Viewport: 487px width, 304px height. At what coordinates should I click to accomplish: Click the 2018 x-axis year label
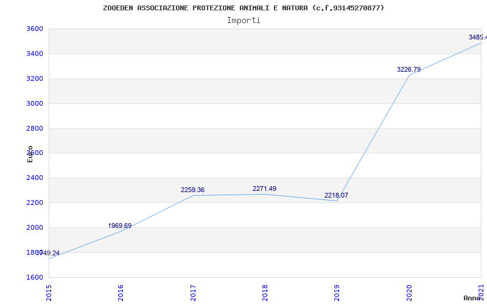click(265, 293)
